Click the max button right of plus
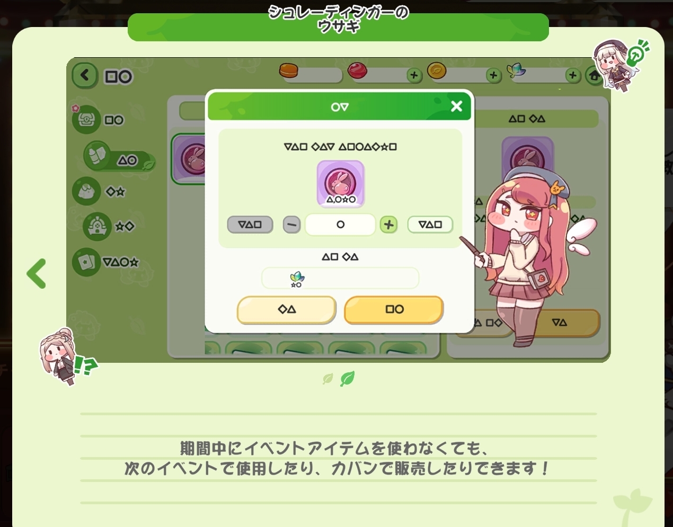 tap(430, 225)
